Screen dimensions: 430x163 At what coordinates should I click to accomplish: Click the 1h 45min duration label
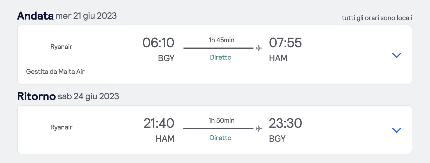coord(221,40)
